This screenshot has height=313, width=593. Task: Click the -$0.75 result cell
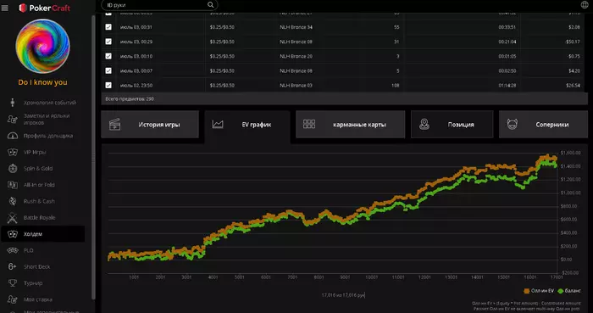[x=574, y=56]
